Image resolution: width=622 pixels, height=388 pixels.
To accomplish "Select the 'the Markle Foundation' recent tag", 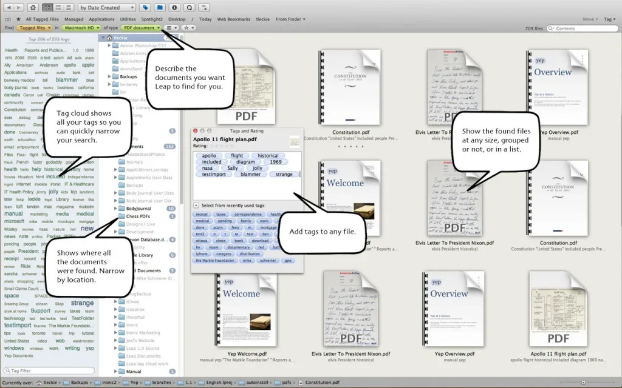I will [214, 261].
